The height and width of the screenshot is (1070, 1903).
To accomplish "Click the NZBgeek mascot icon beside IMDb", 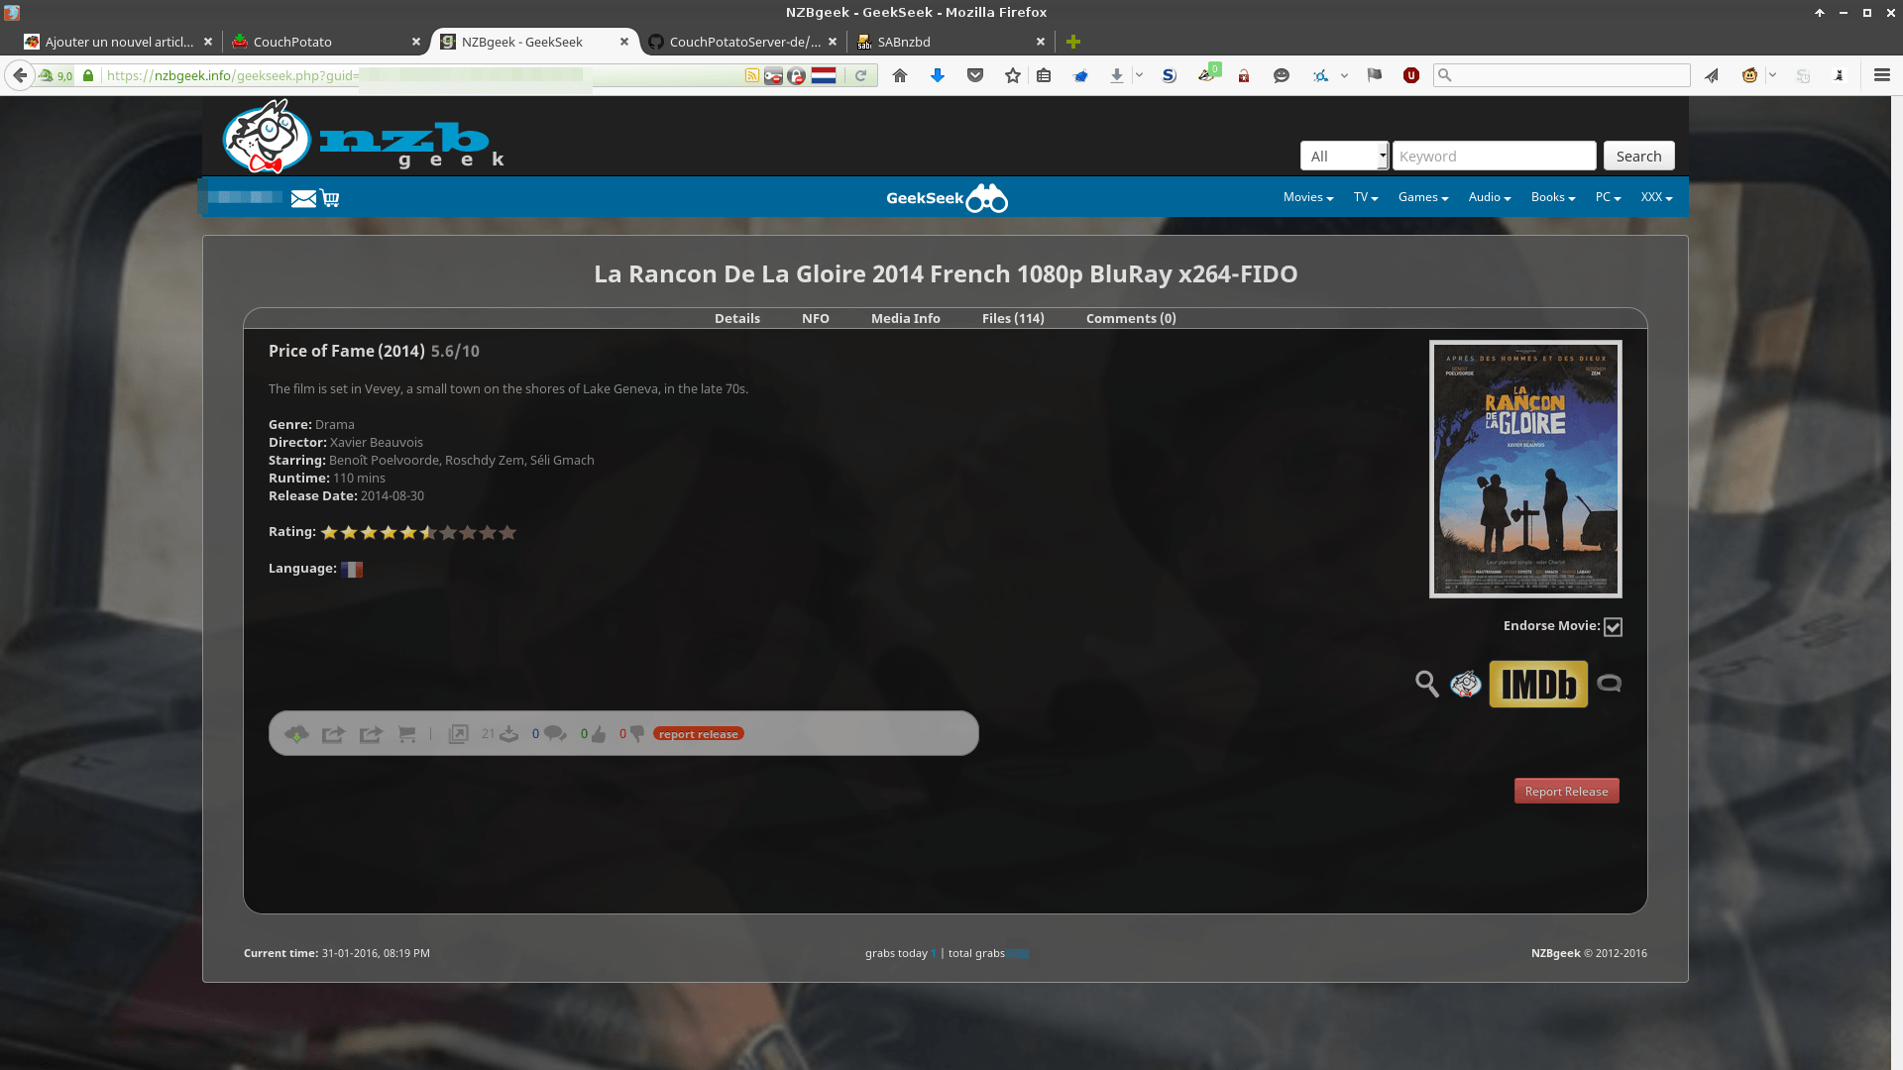I will 1466,684.
